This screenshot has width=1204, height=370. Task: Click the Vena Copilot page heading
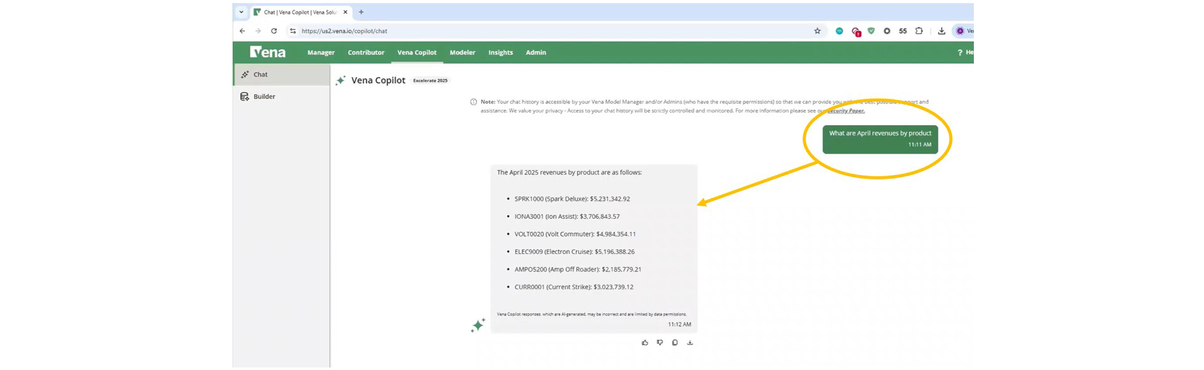tap(378, 80)
